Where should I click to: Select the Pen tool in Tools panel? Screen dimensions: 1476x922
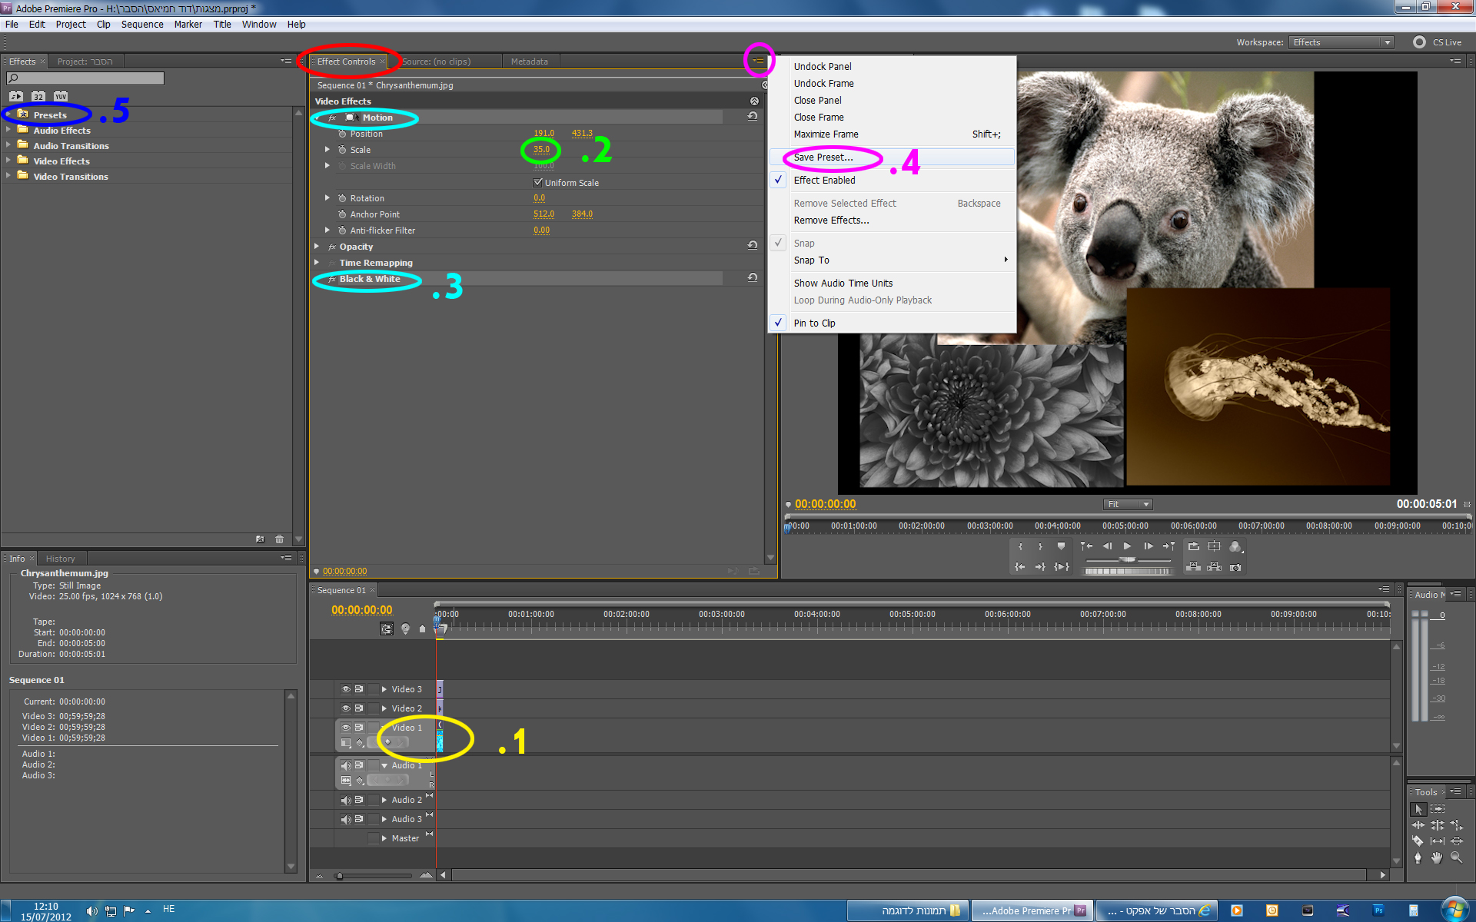pyautogui.click(x=1418, y=857)
